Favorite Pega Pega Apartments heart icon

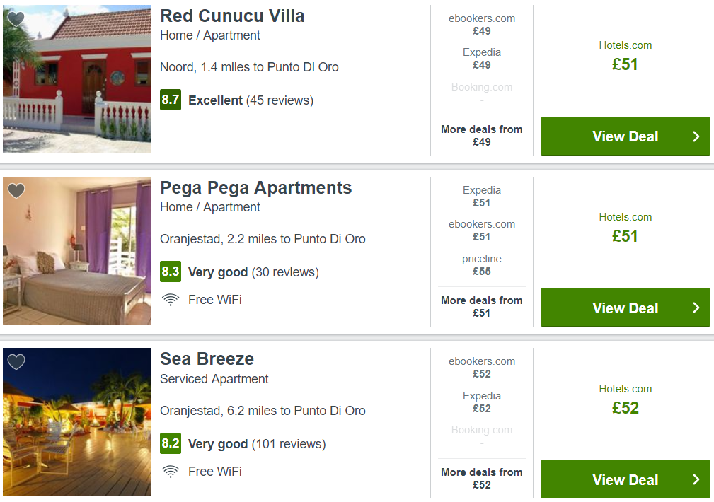[x=16, y=190]
